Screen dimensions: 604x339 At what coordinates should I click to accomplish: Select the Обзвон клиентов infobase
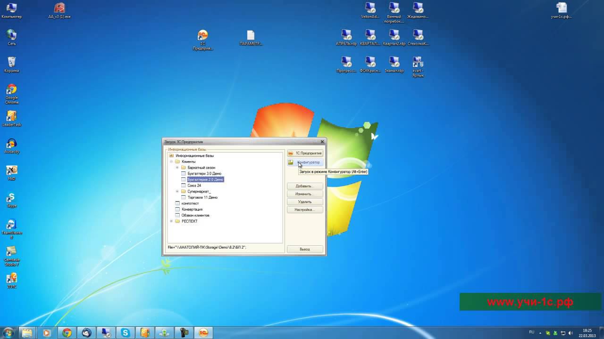point(195,215)
